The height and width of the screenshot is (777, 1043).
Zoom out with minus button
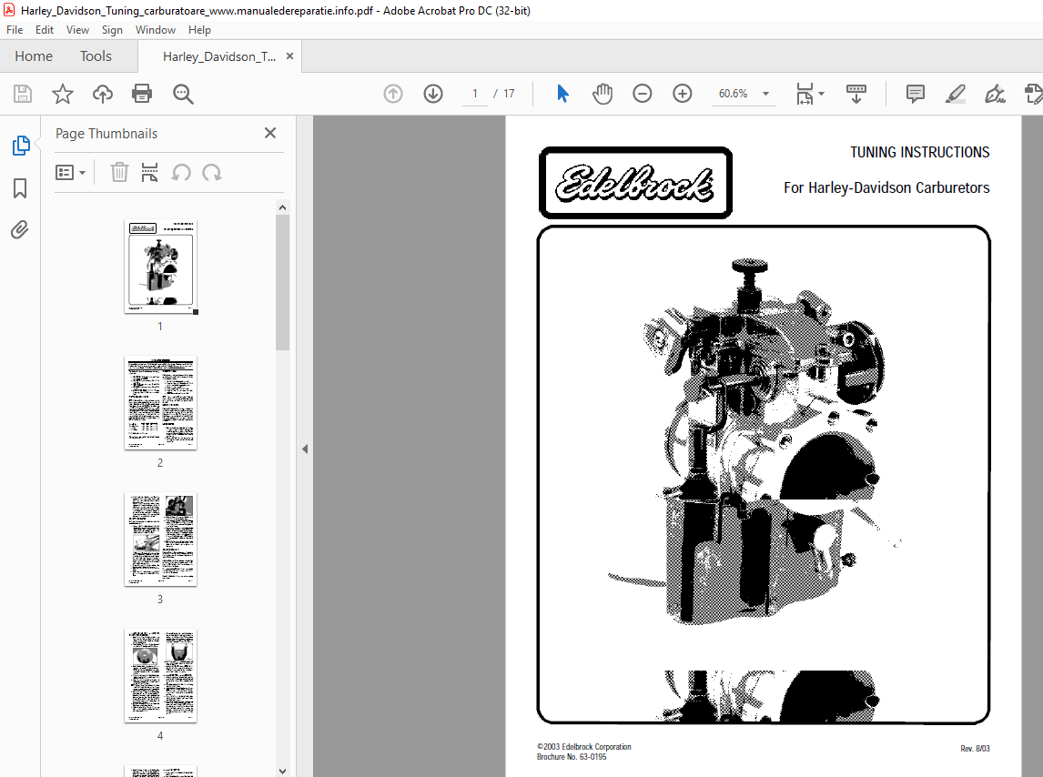[x=642, y=94]
